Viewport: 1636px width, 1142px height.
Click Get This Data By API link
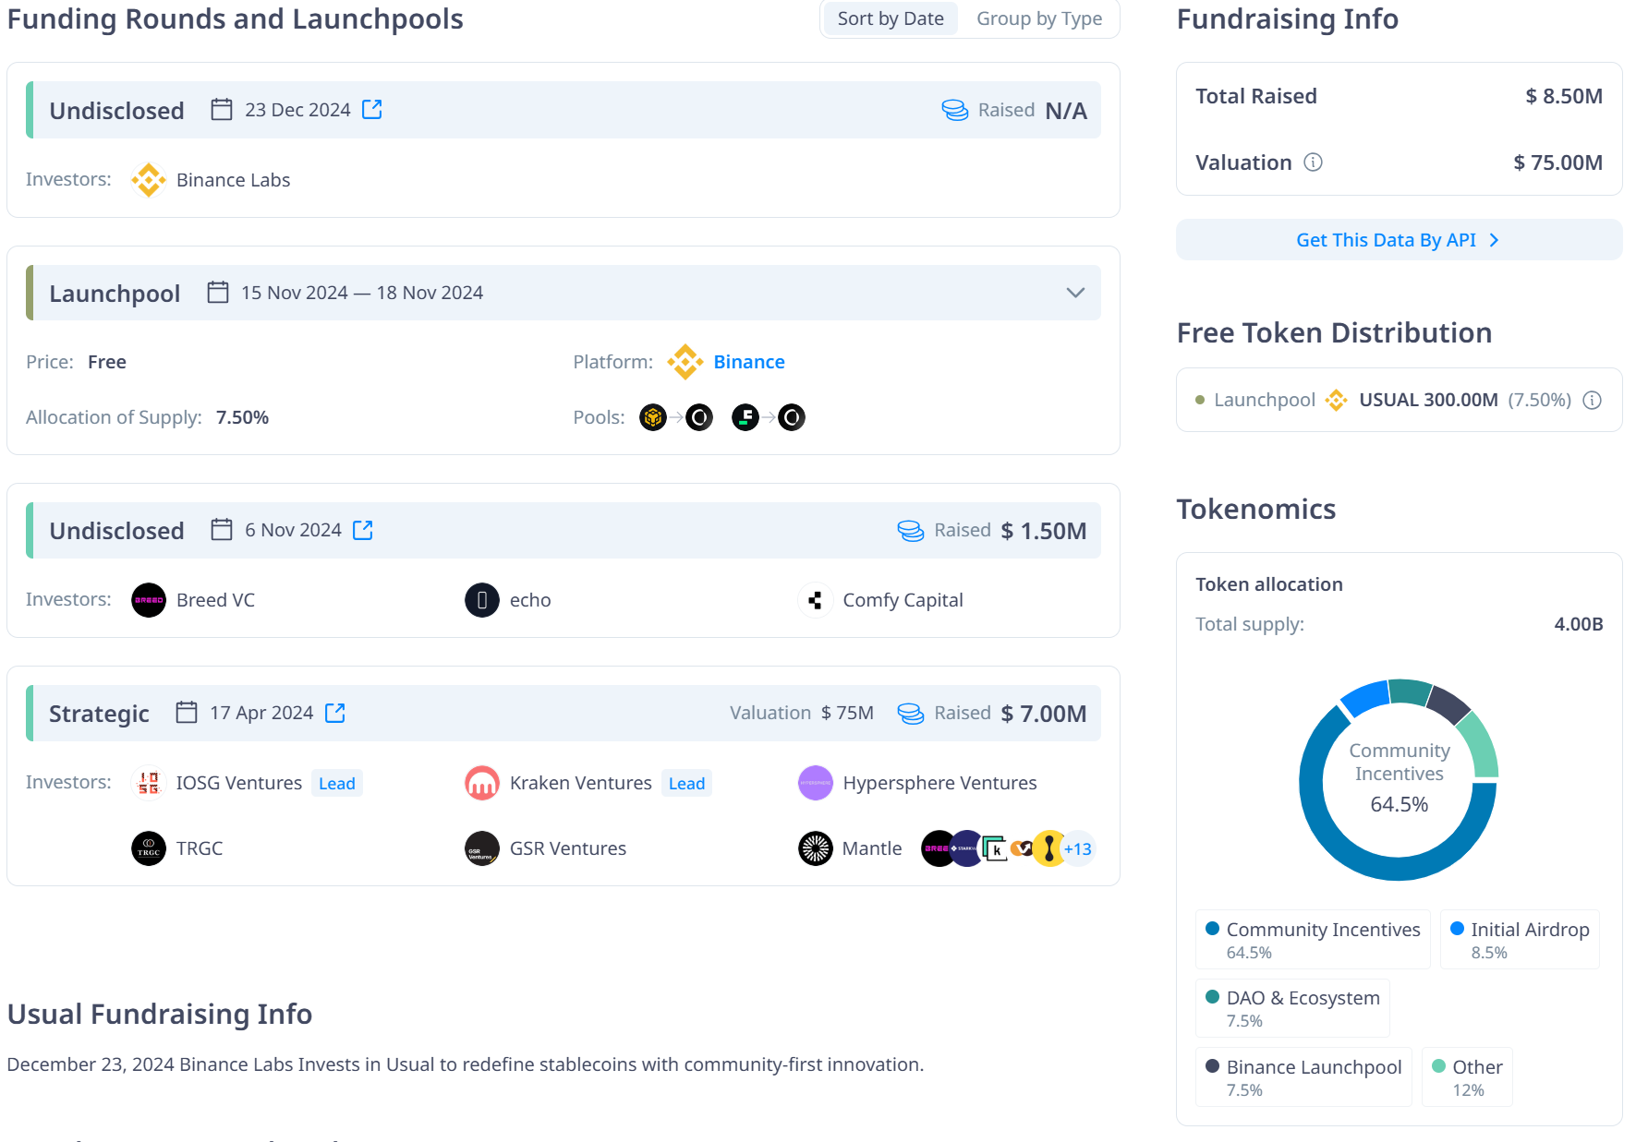[1399, 240]
